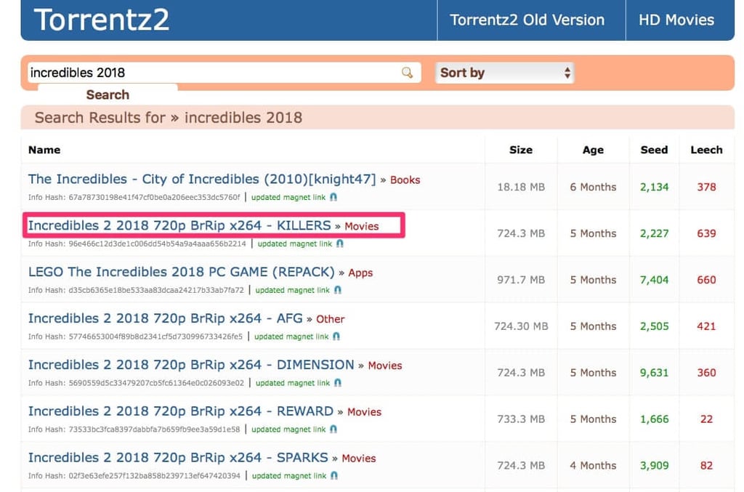Open Torrentz2 Old Version menu item
The height and width of the screenshot is (492, 744).
pos(527,20)
